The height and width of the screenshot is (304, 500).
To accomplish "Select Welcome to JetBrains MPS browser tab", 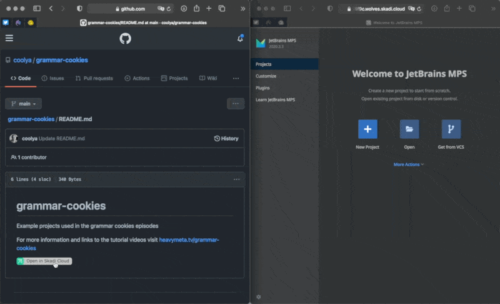I will coord(394,23).
